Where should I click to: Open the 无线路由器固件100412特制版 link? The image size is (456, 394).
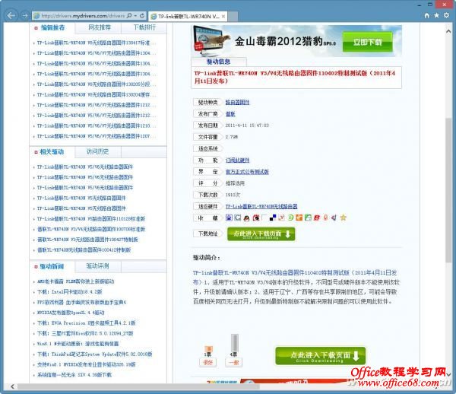click(x=84, y=250)
